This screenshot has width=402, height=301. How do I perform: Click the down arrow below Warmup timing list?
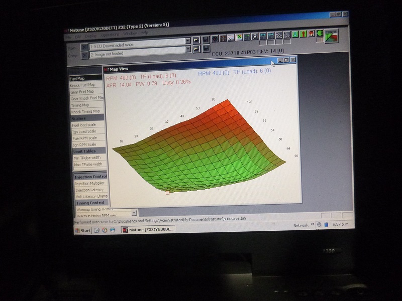pyautogui.click(x=134, y=213)
